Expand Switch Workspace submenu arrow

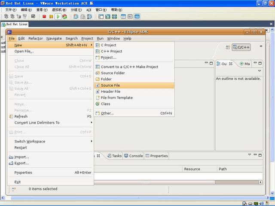[92, 141]
